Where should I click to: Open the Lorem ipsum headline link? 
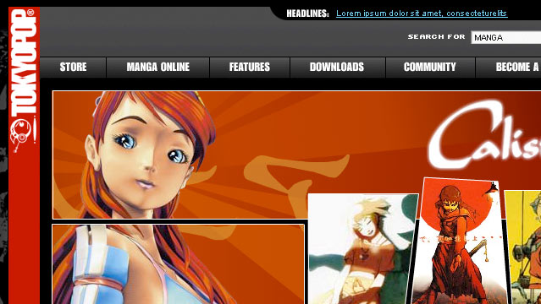(422, 14)
